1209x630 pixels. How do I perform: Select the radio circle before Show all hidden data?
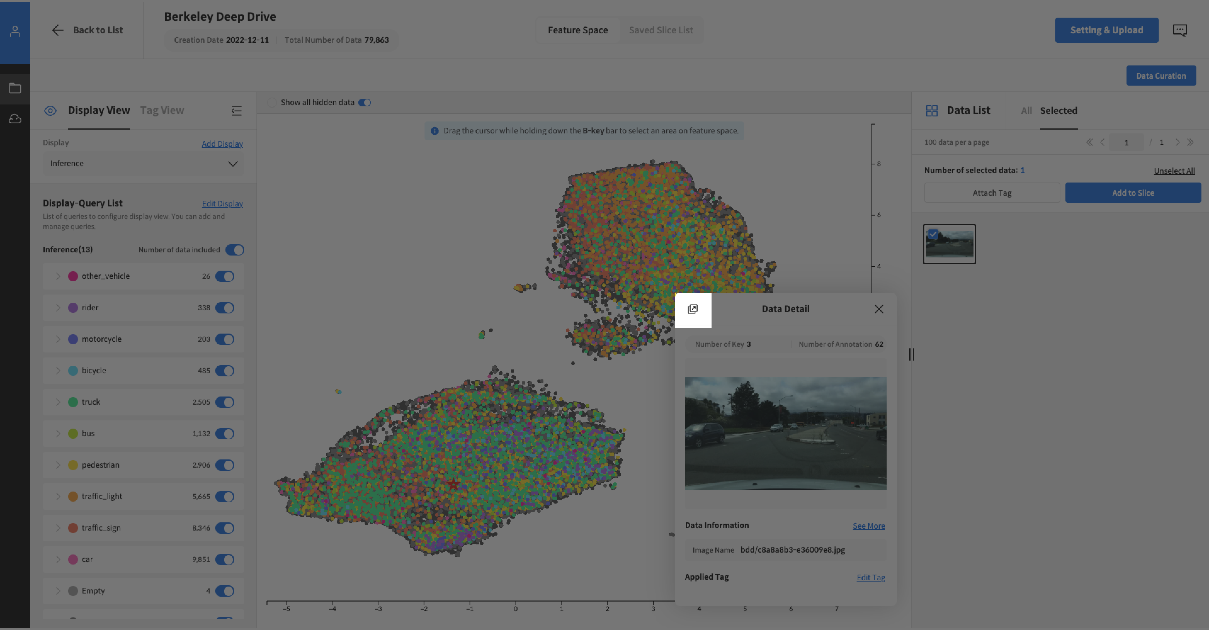272,102
